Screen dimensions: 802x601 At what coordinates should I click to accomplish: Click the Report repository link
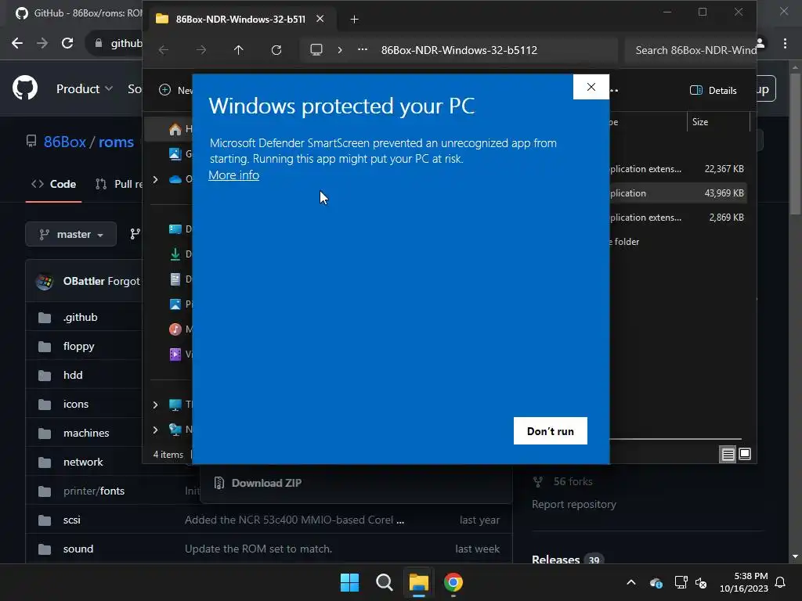tap(574, 504)
